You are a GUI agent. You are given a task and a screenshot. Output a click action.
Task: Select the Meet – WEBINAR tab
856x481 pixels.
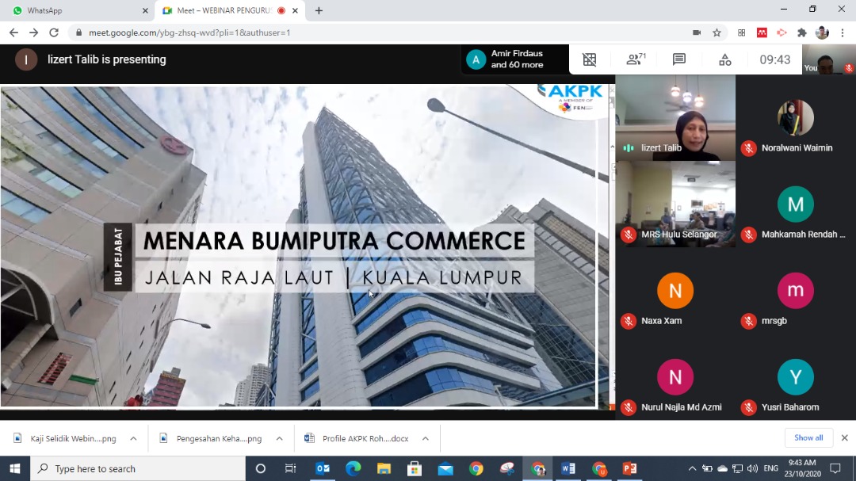[230, 10]
